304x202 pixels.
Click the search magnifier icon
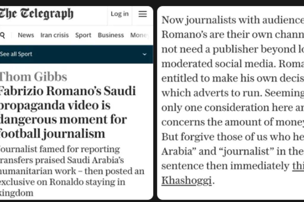coord(3,35)
